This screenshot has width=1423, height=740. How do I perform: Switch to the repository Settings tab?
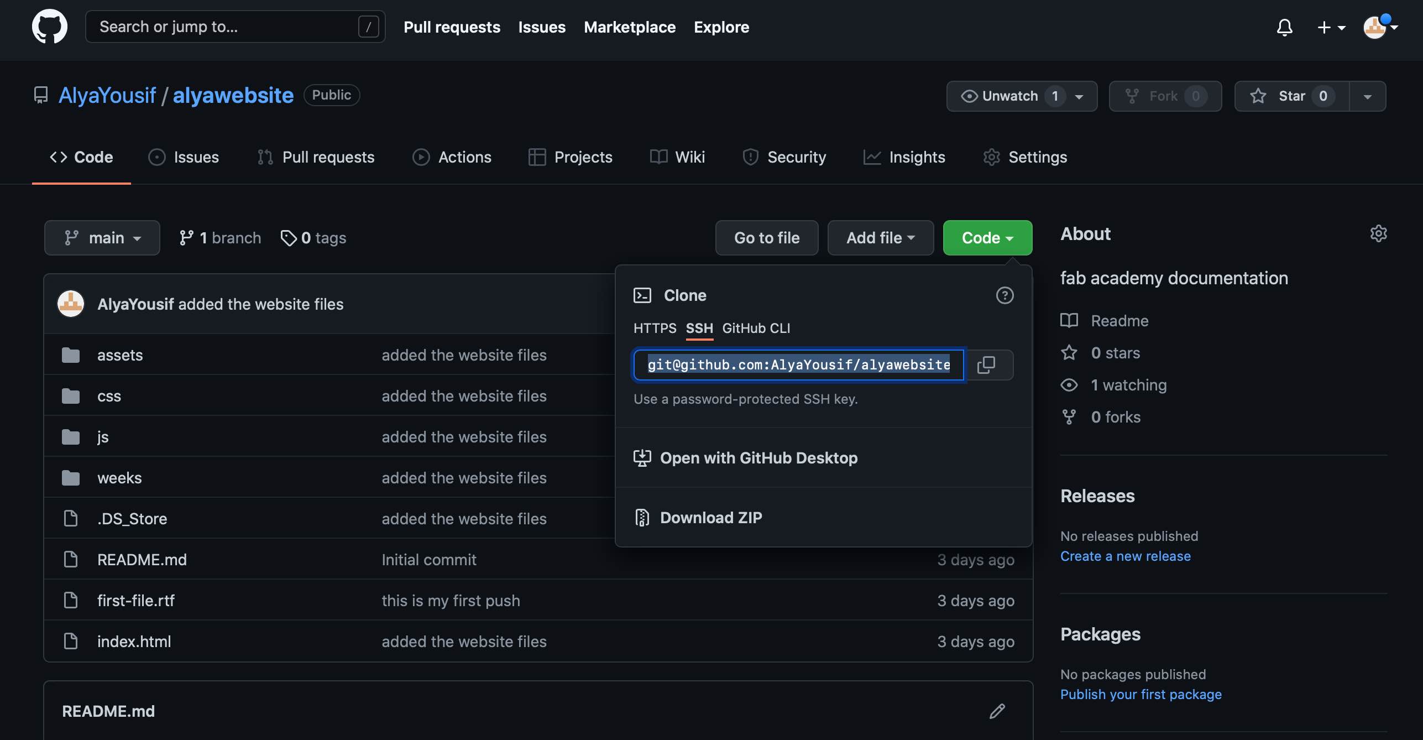pos(1025,157)
